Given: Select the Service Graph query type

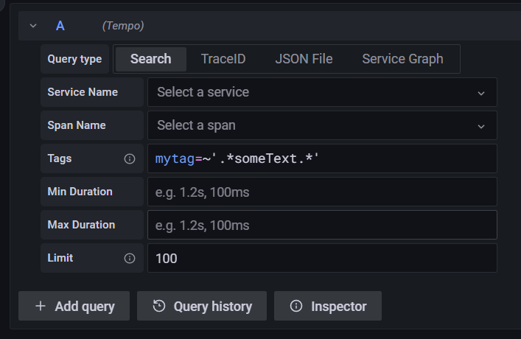Looking at the screenshot, I should coord(402,59).
